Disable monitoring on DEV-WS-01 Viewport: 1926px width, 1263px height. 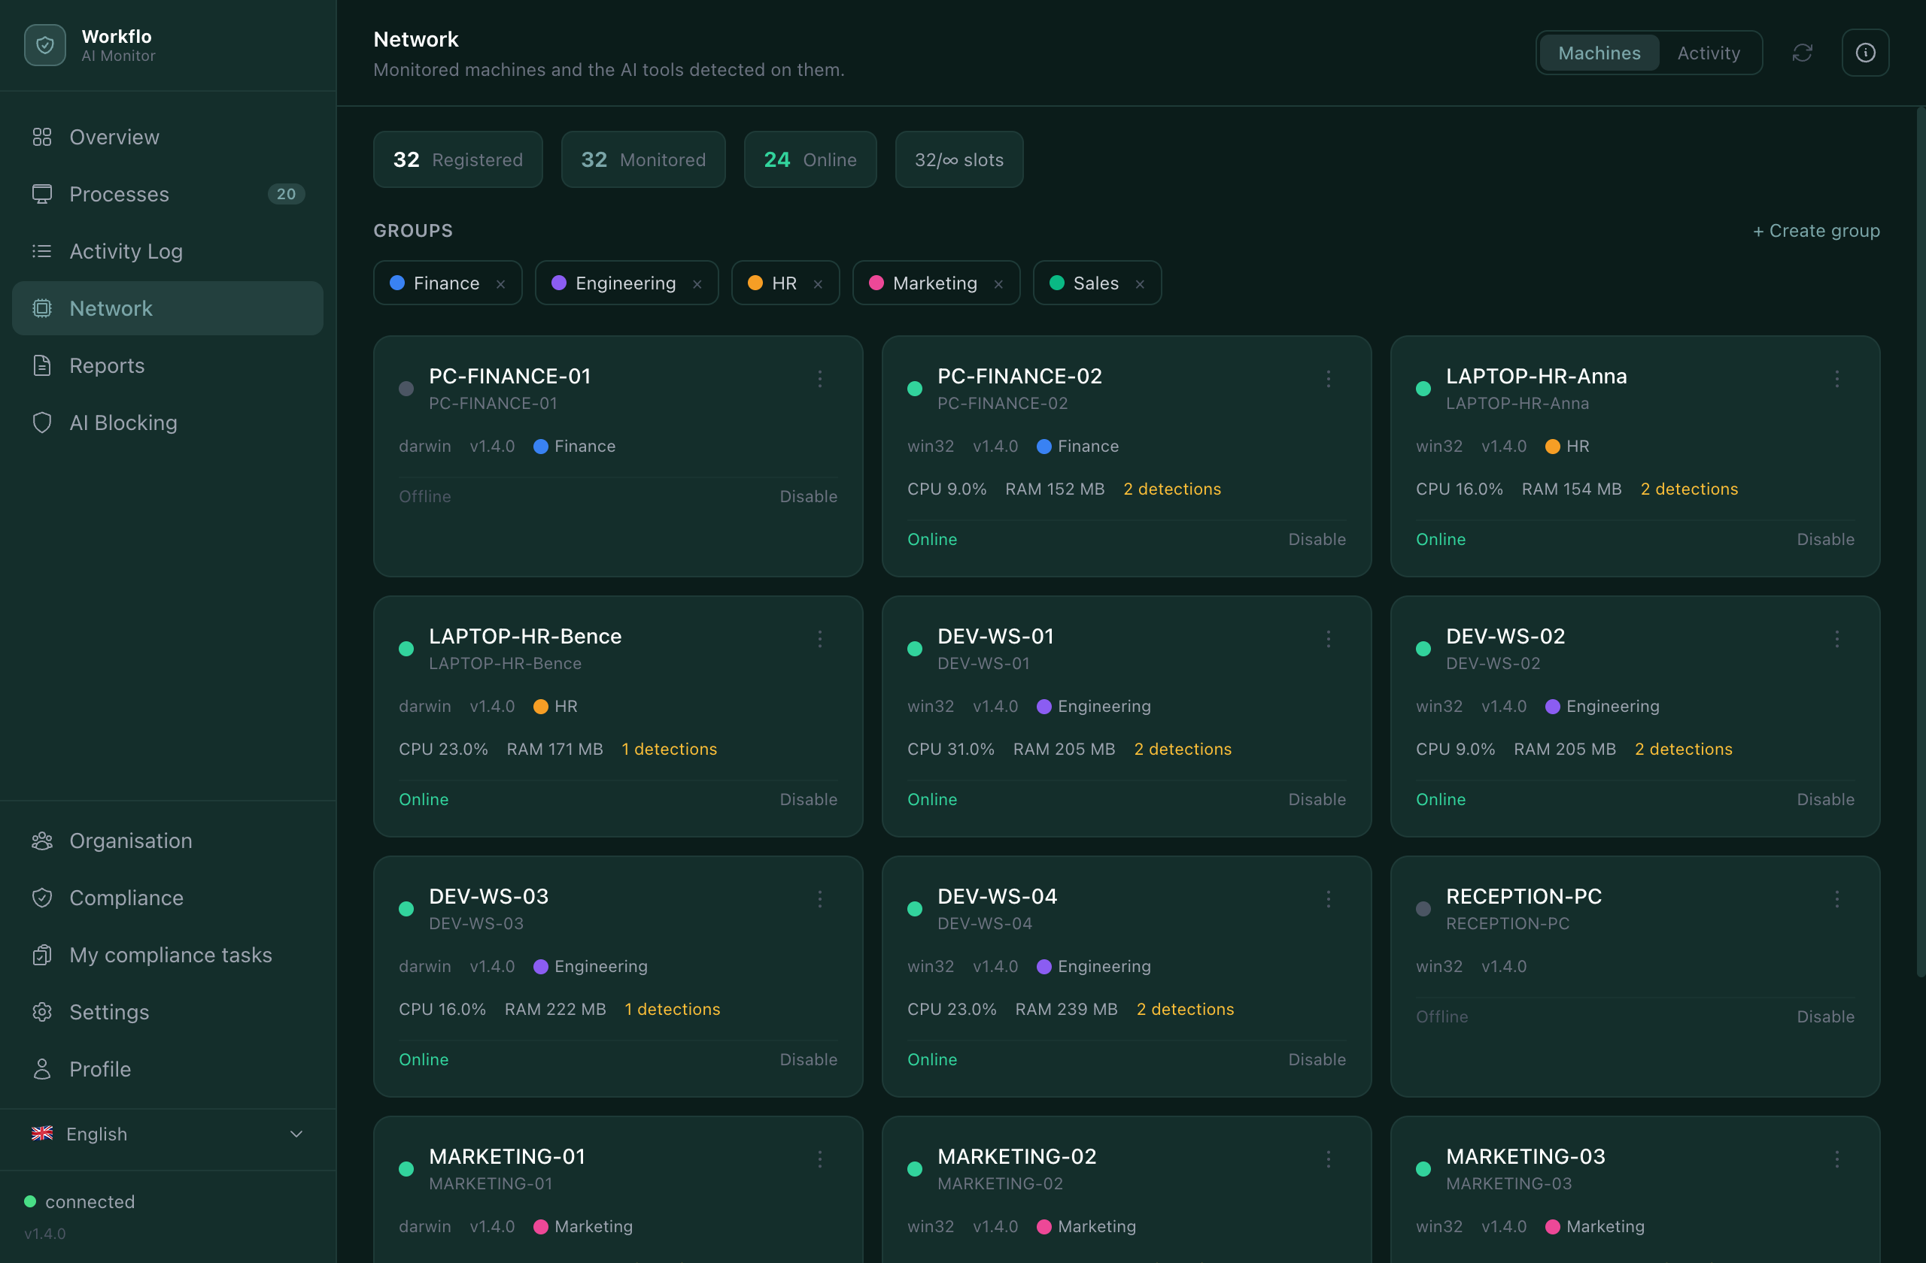1317,800
